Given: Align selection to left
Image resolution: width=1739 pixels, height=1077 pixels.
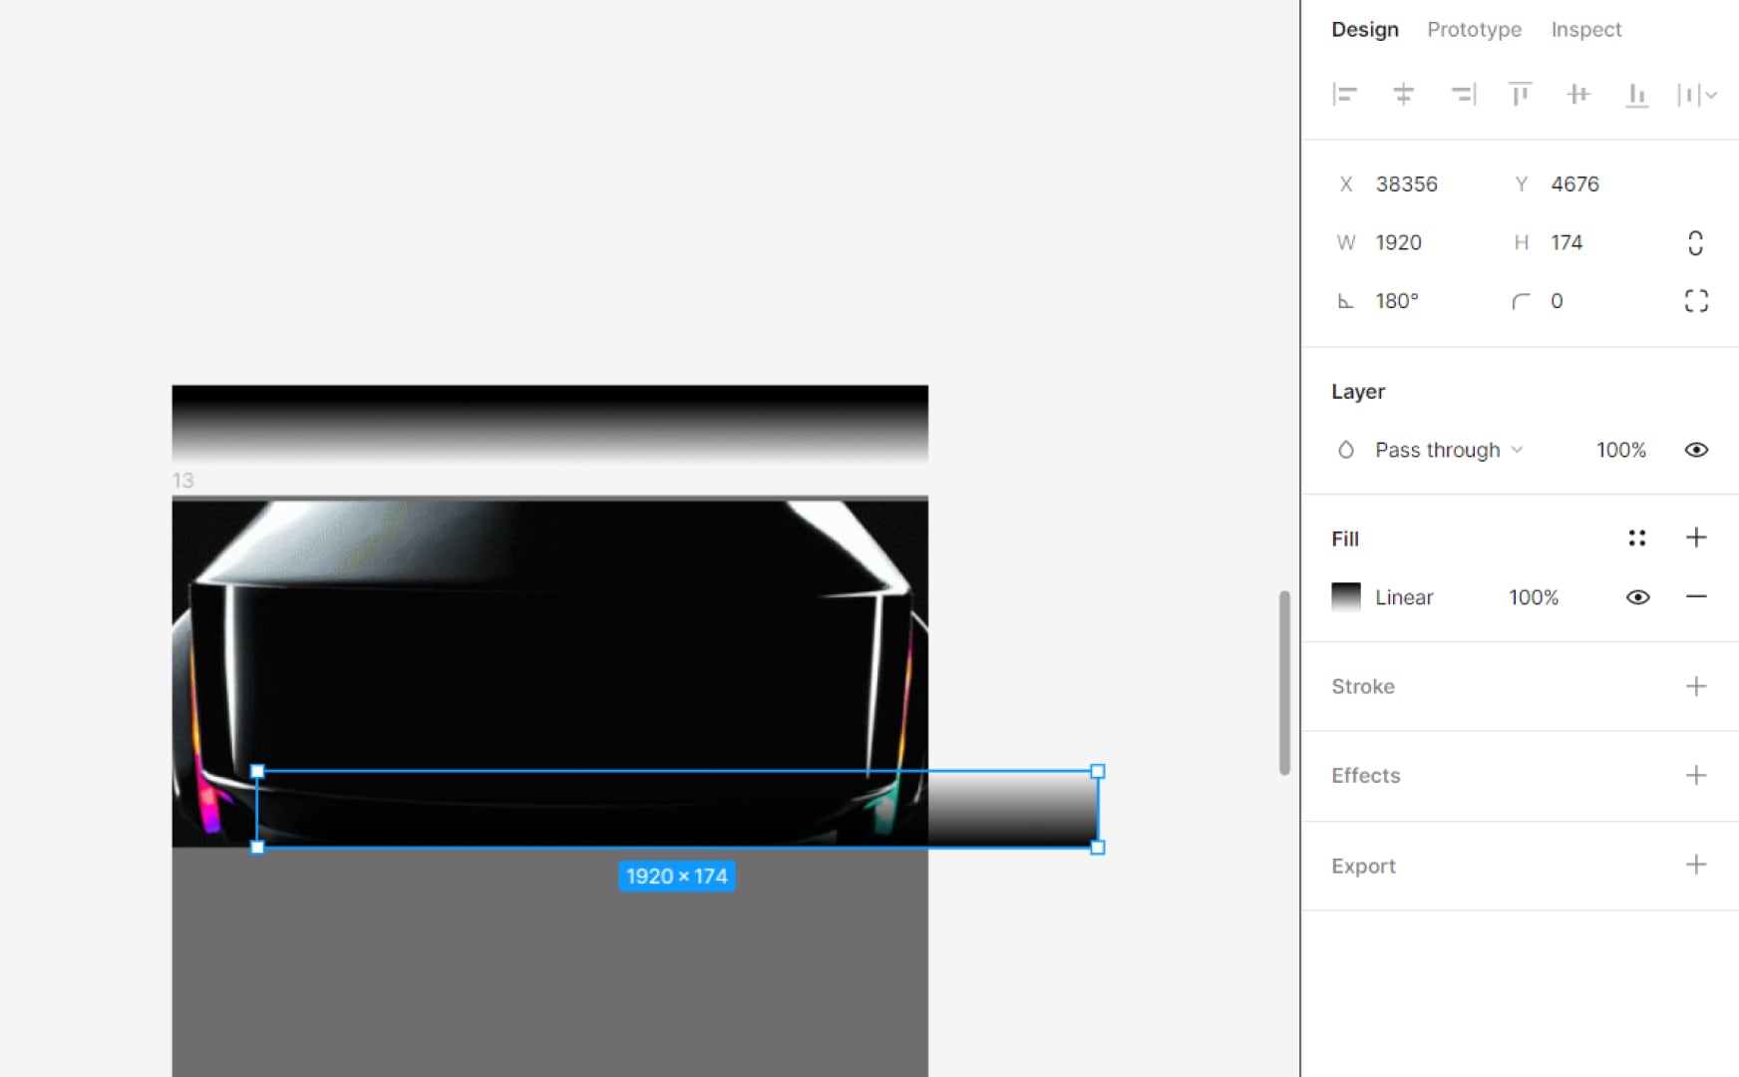Looking at the screenshot, I should click(x=1345, y=95).
